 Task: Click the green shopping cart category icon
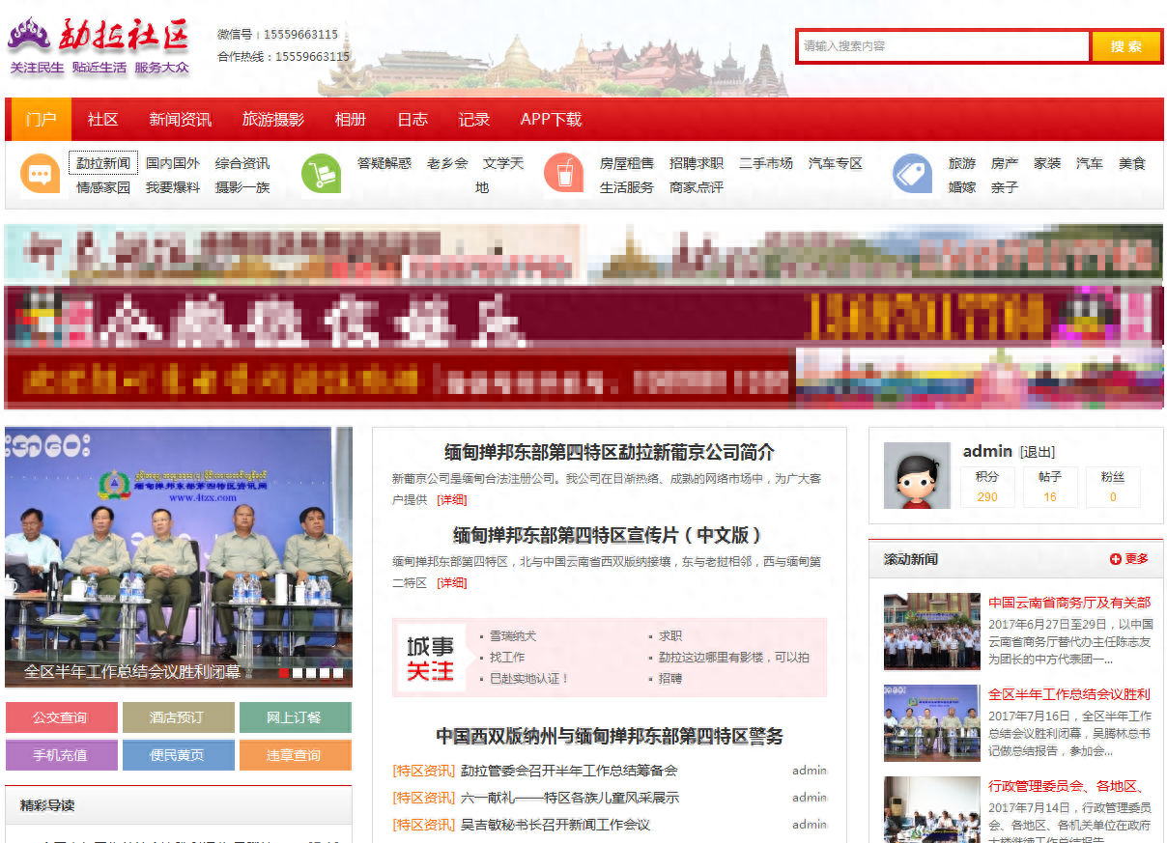click(x=322, y=175)
